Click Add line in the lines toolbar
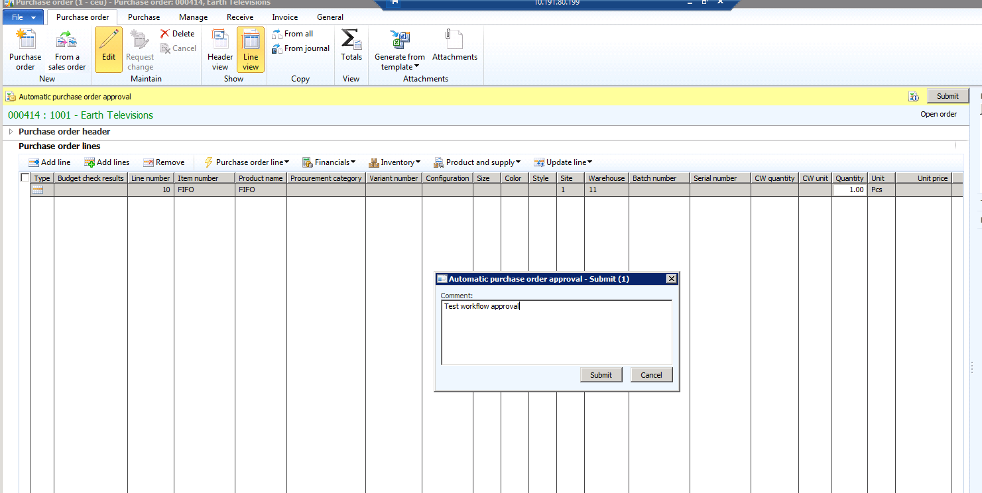This screenshot has height=493, width=982. click(x=49, y=162)
